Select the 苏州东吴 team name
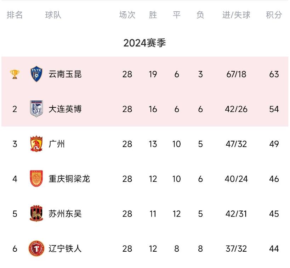290x268 pixels. (65, 214)
